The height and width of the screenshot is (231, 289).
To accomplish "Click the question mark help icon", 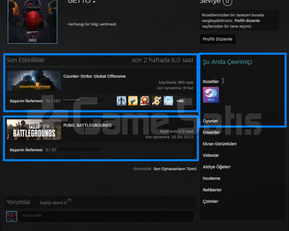I will [69, 200].
